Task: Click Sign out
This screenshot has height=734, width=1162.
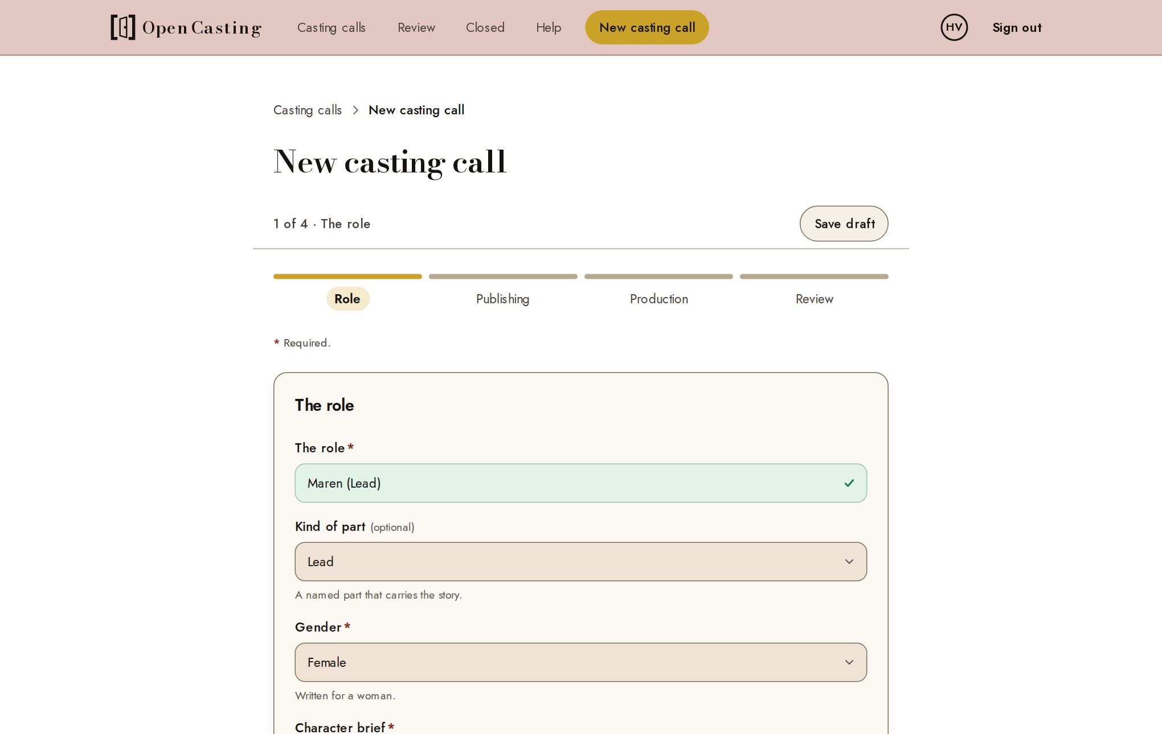Action: click(x=1017, y=27)
